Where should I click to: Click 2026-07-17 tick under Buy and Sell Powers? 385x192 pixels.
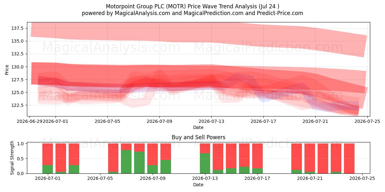[257, 179]
